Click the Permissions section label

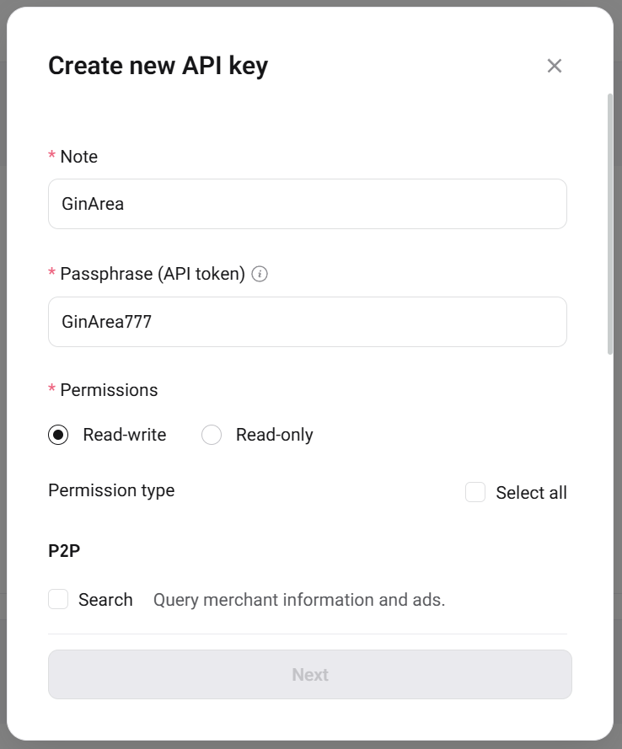109,390
